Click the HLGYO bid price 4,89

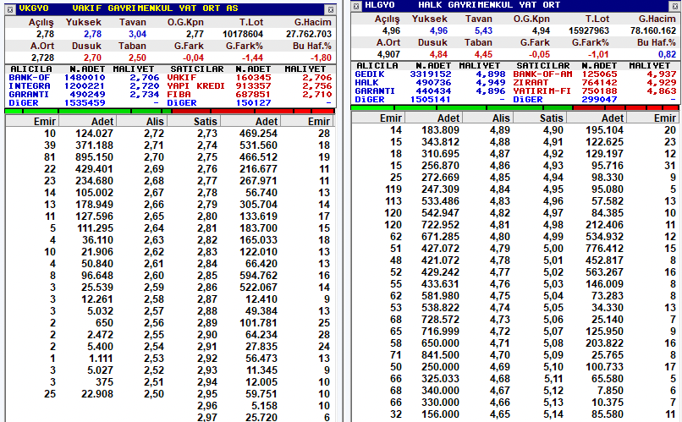[x=500, y=130]
